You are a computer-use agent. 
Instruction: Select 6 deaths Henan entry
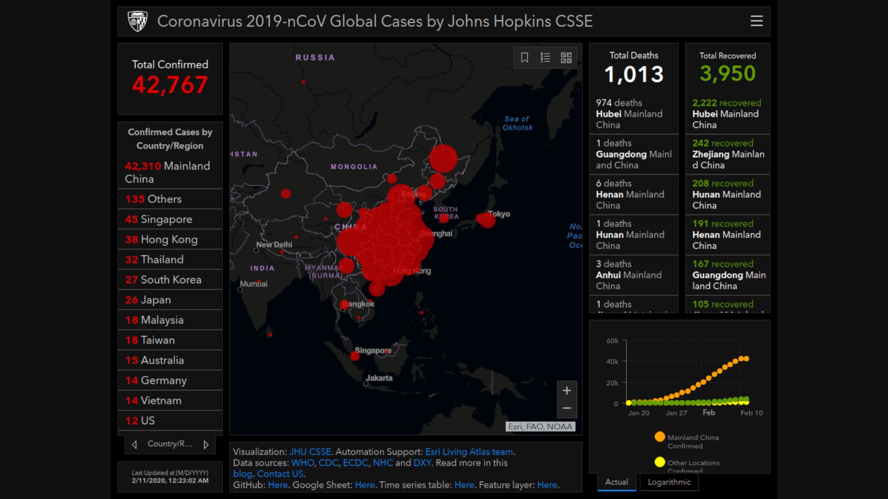tap(634, 194)
